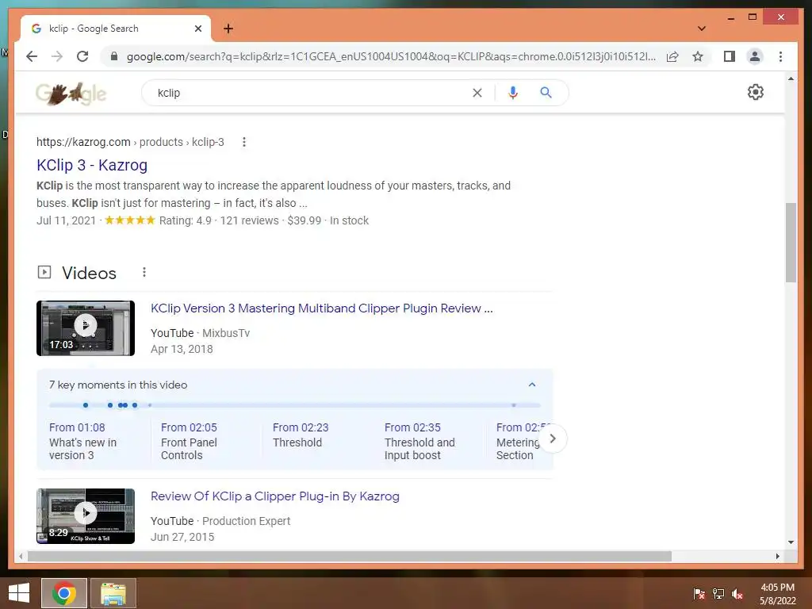Click the video icon beside Videos heading
The height and width of the screenshot is (609, 812).
pyautogui.click(x=44, y=272)
